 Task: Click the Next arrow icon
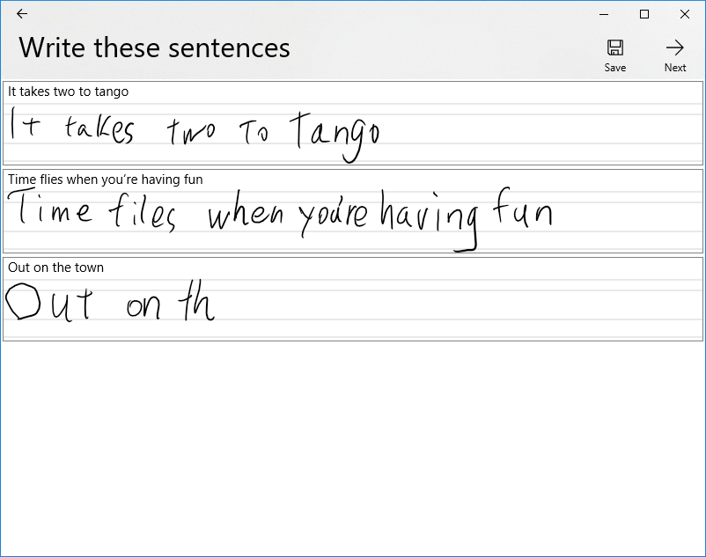pyautogui.click(x=675, y=48)
